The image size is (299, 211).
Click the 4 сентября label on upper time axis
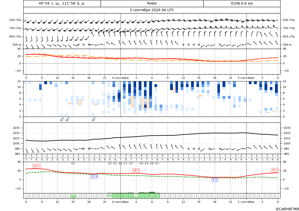(x=120, y=78)
